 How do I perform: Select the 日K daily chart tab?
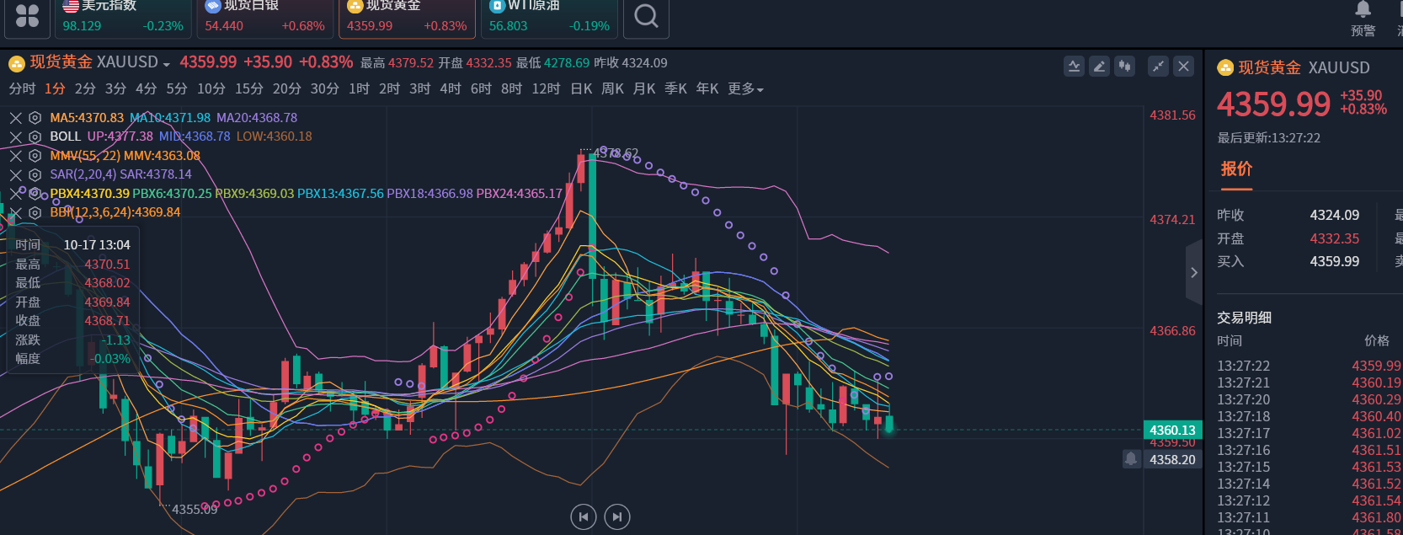(x=581, y=88)
